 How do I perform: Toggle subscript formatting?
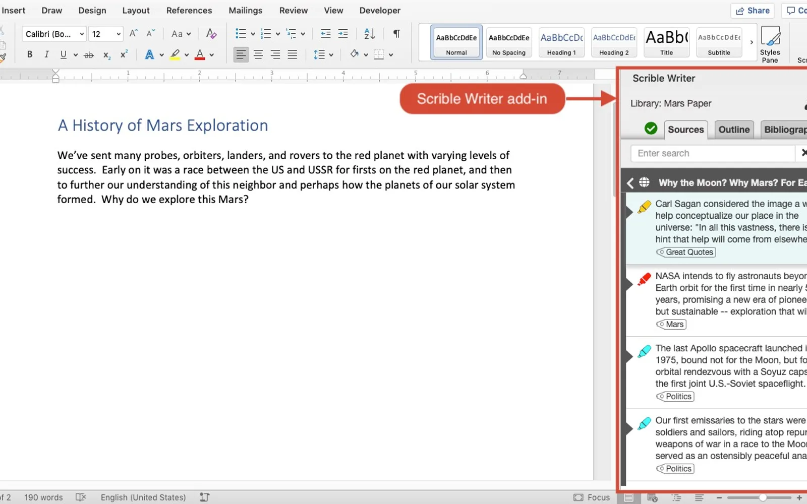(x=106, y=54)
